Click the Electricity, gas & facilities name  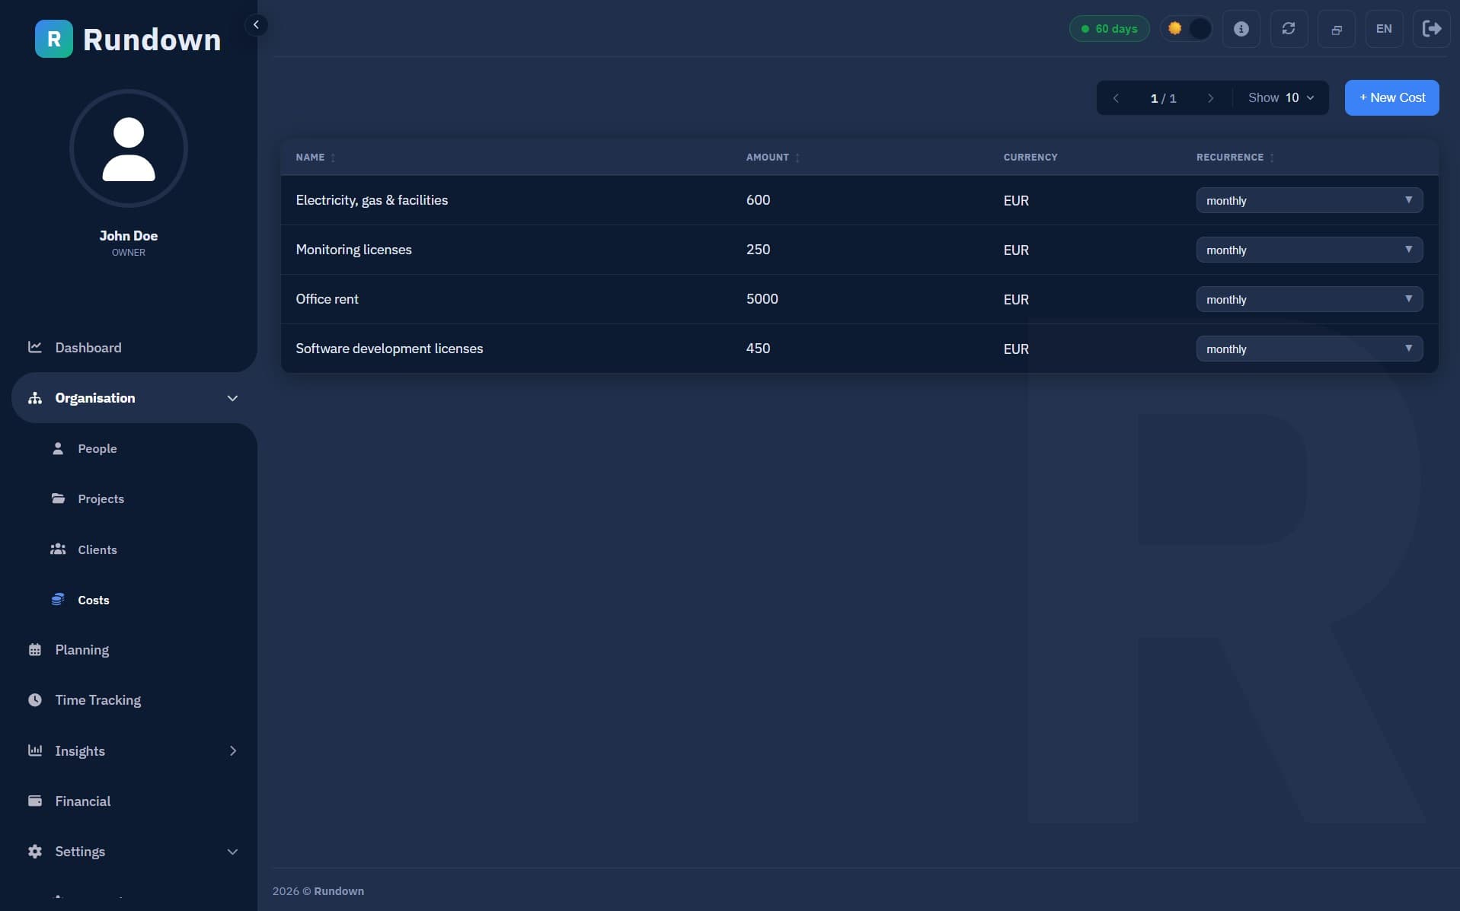(372, 200)
